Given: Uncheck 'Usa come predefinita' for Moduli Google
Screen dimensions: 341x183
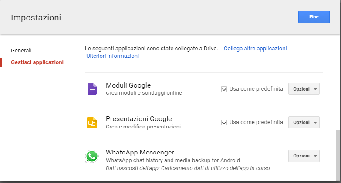Looking at the screenshot, I should (x=224, y=89).
